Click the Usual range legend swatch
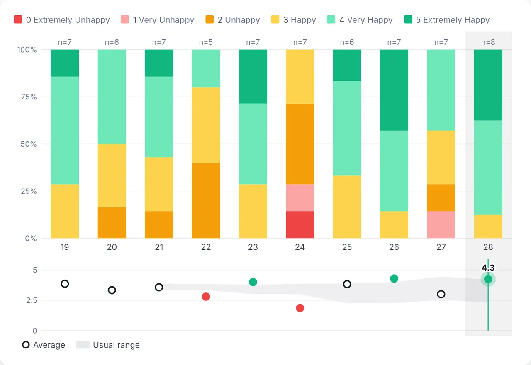Viewport: 531px width, 365px height. tap(83, 345)
